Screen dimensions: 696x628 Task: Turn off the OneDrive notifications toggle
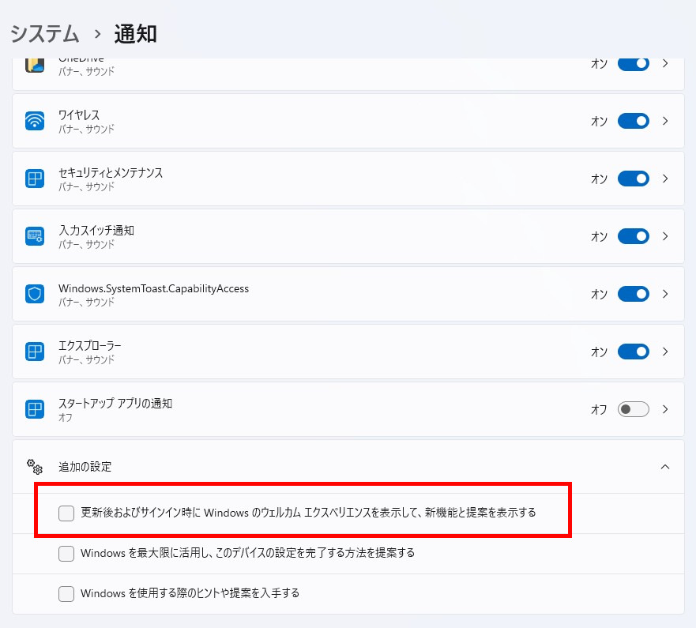634,63
